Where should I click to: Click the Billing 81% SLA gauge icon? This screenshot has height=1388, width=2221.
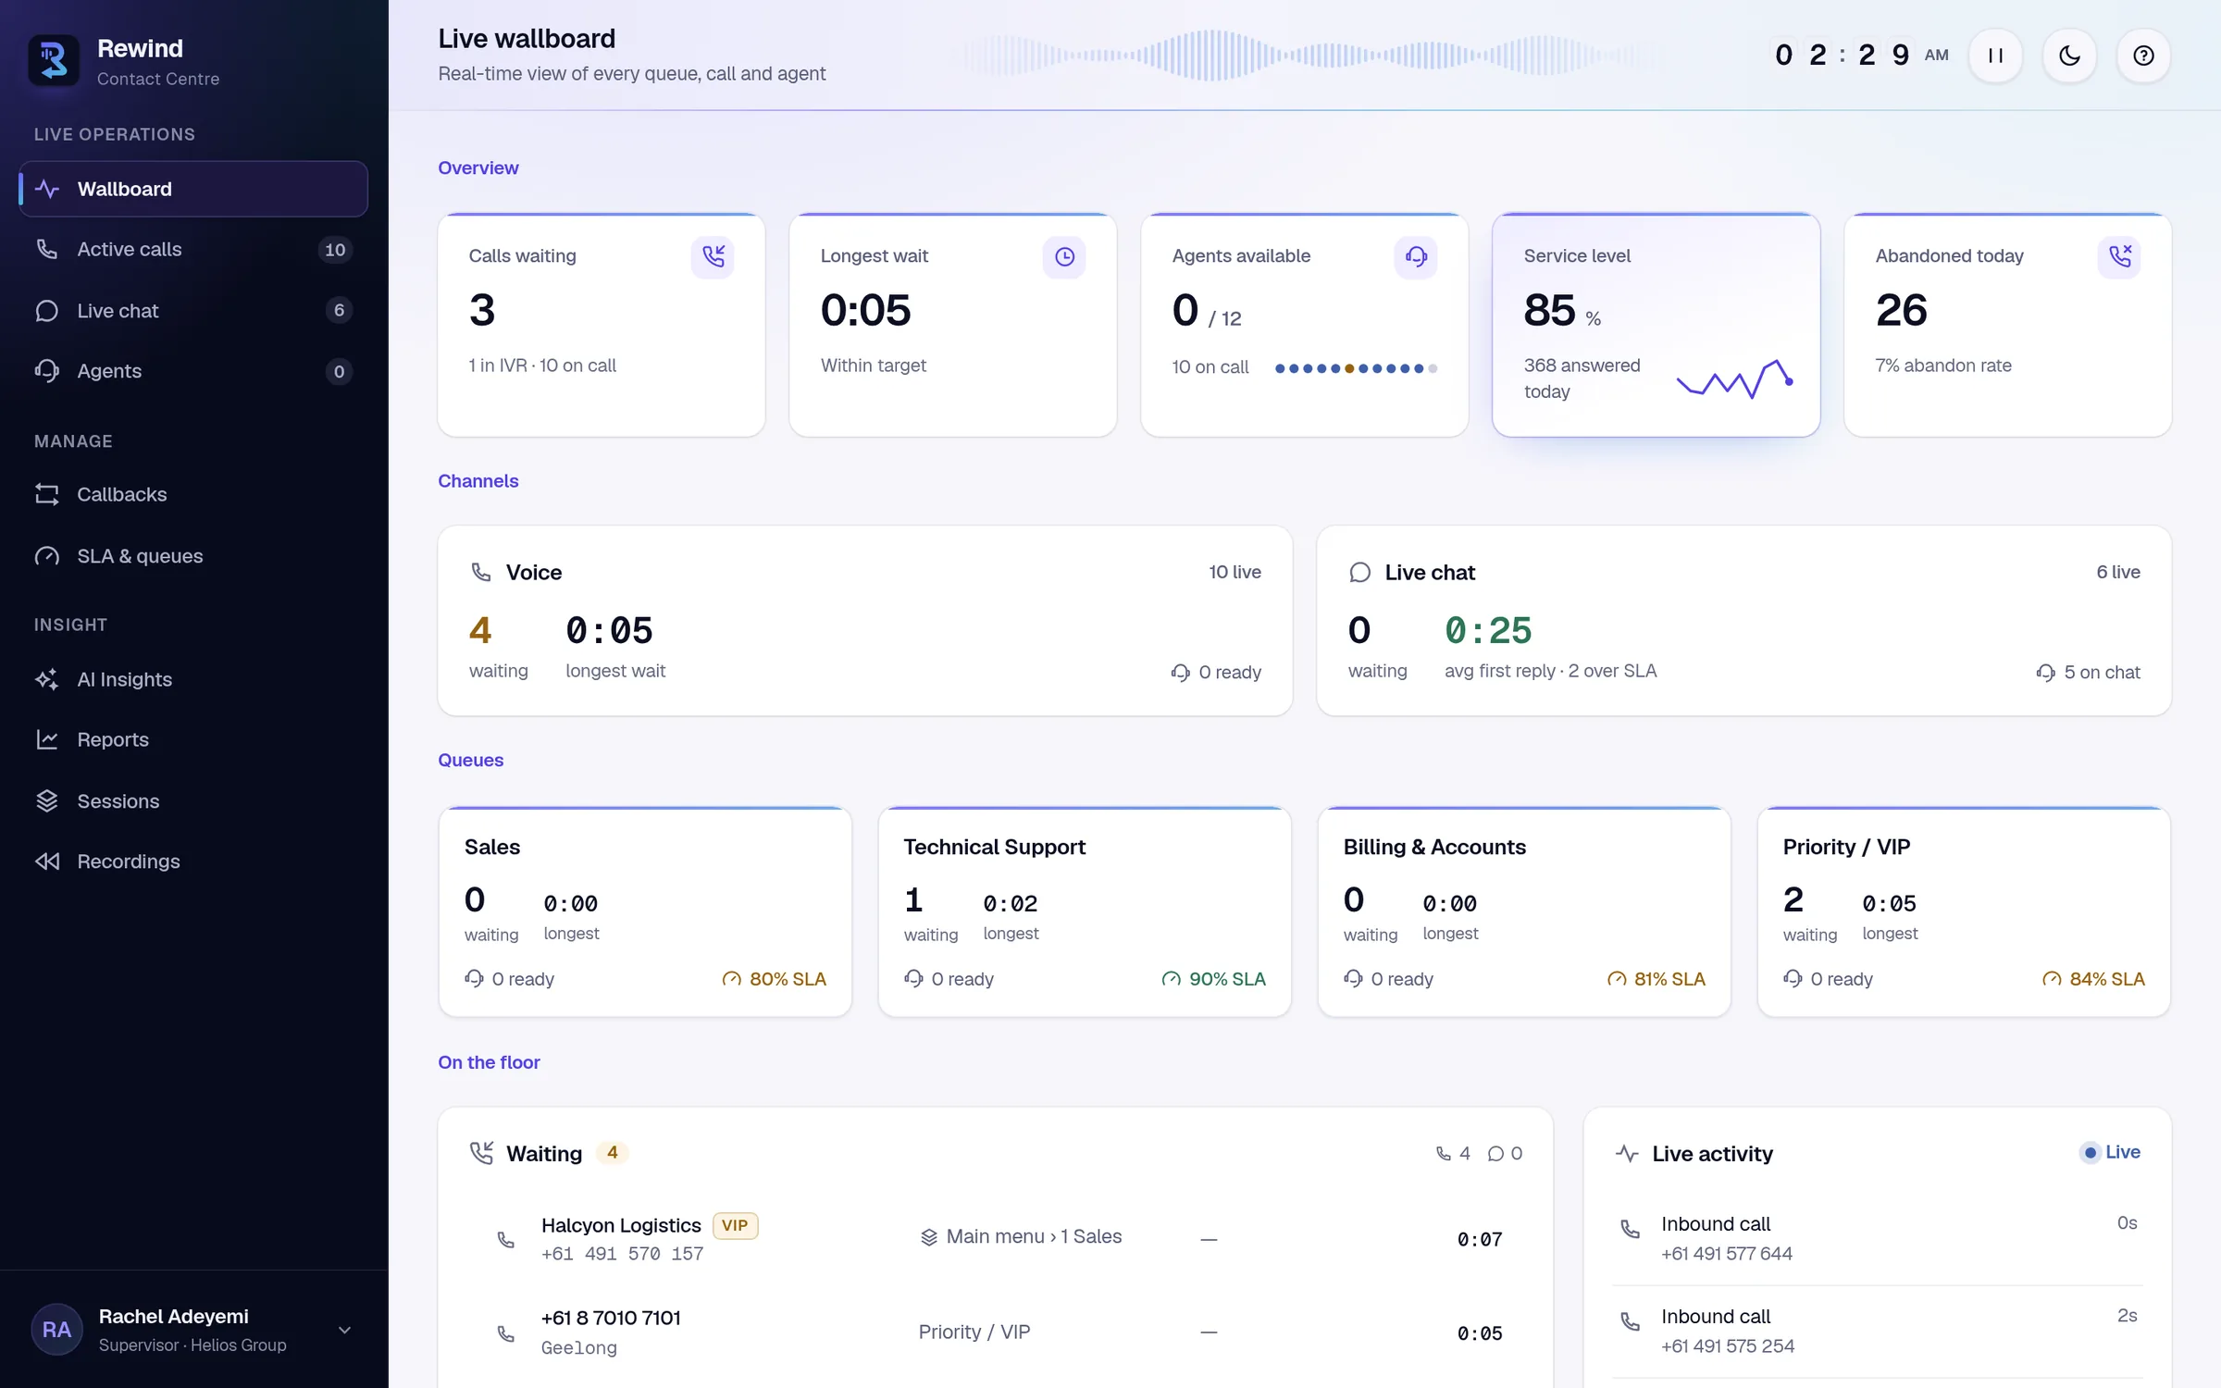coord(1617,979)
